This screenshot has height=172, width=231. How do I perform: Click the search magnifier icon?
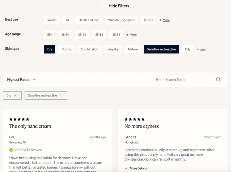(218, 80)
